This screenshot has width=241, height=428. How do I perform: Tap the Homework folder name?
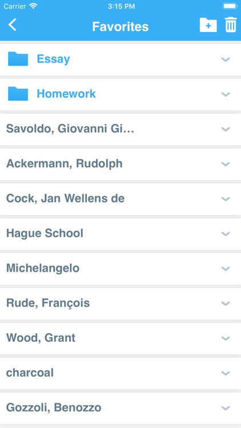(66, 94)
